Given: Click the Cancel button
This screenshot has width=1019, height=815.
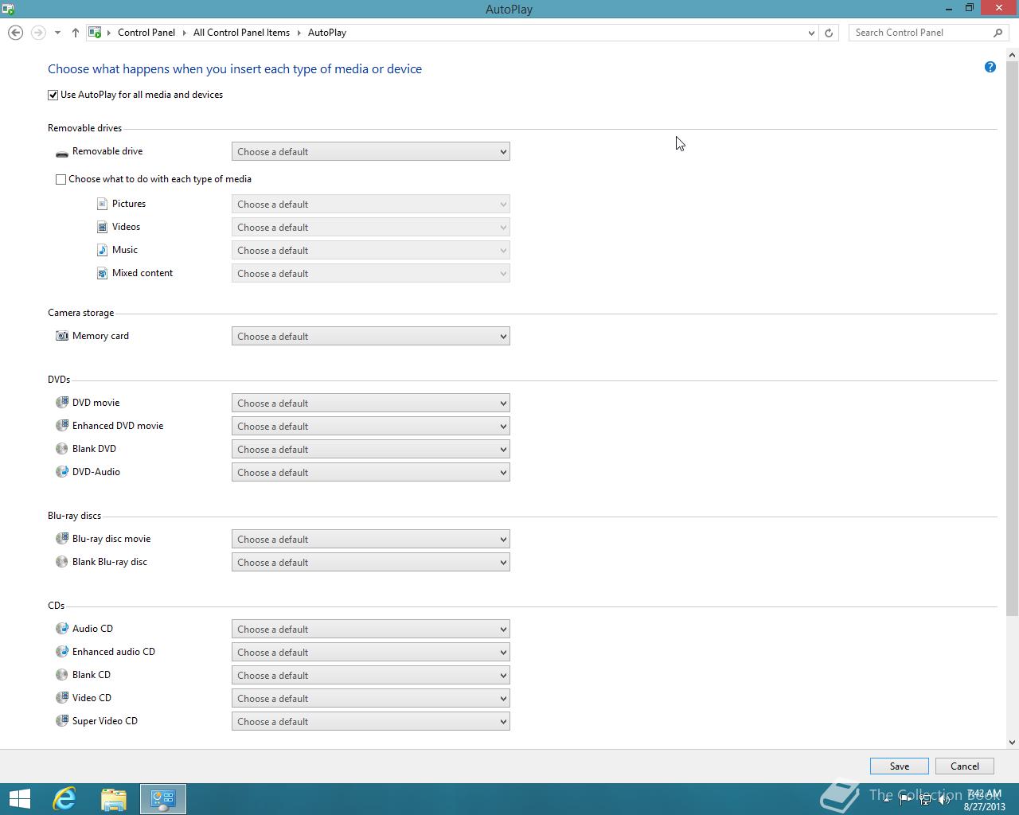Looking at the screenshot, I should coord(965,766).
